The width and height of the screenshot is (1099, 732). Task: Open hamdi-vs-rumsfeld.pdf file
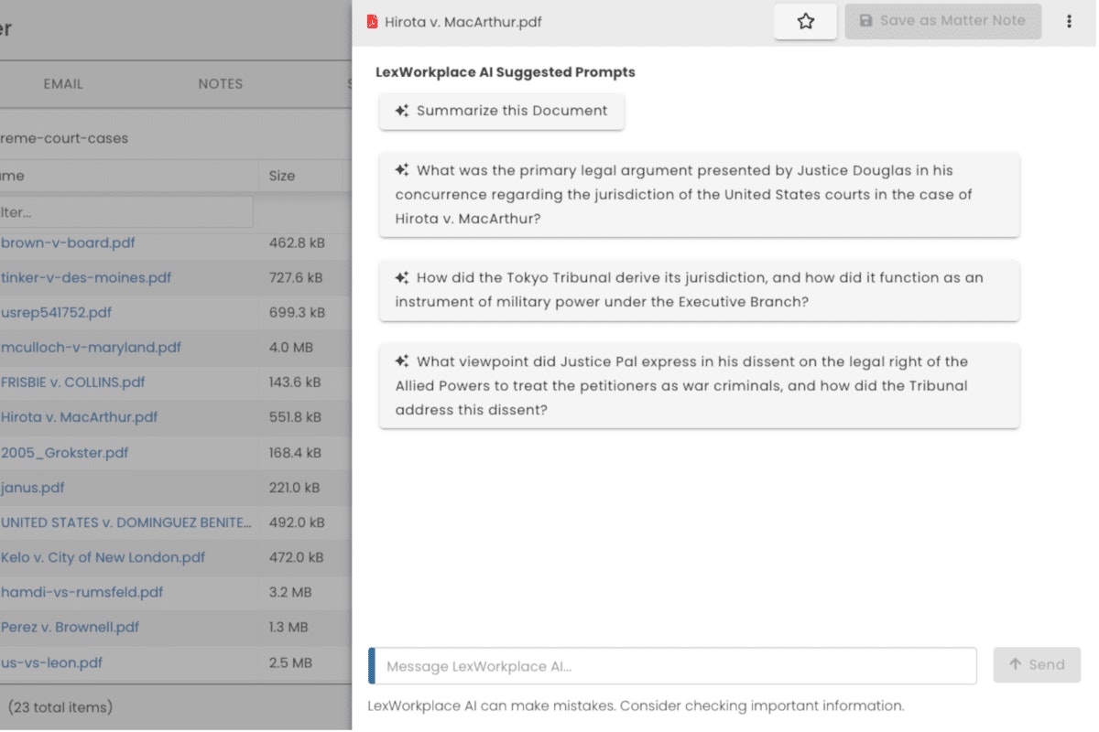(82, 592)
